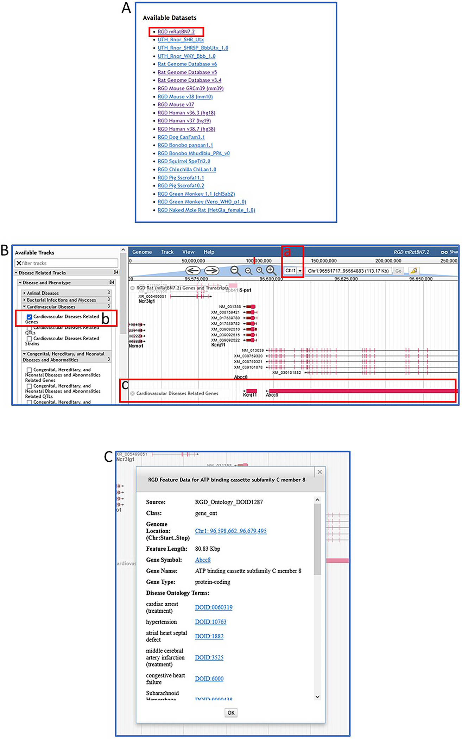Open RGD Human v38.7 (hg38) dataset
The height and width of the screenshot is (739, 462).
pos(186,129)
